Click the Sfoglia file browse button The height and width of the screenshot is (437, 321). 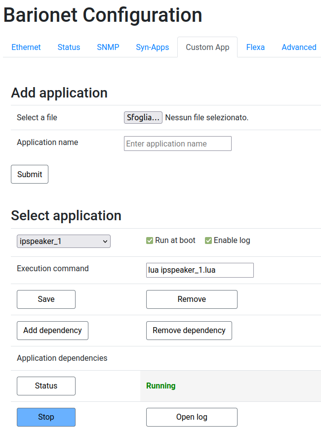[x=143, y=117]
